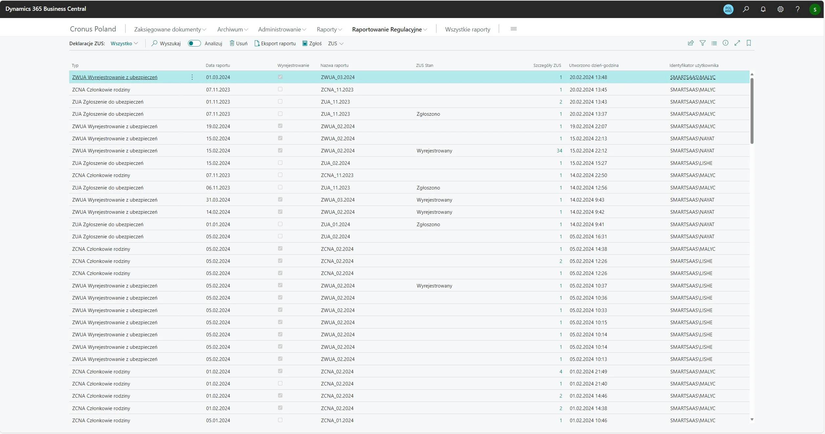Click the expand page arrows icon
Image resolution: width=825 pixels, height=434 pixels.
tap(737, 43)
